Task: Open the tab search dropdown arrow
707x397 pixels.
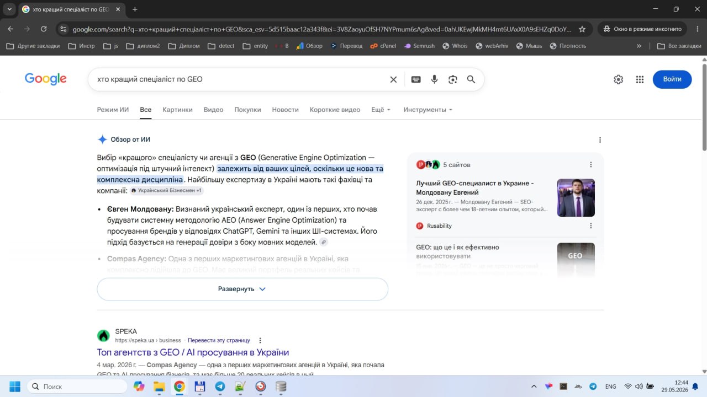Action: (9, 9)
